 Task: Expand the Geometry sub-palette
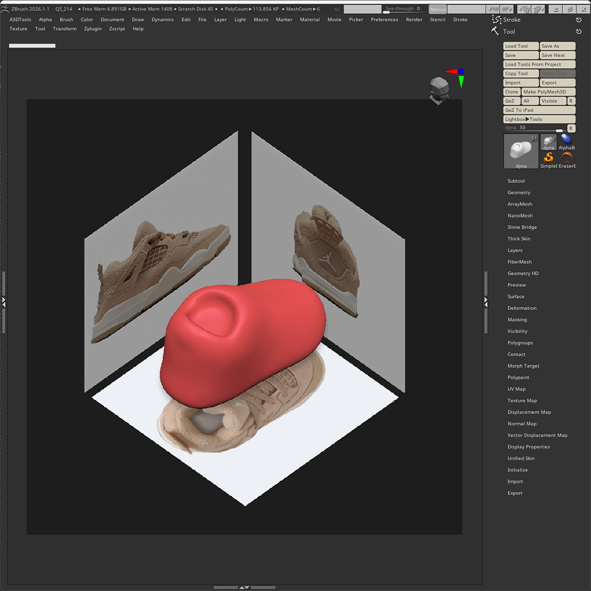point(519,193)
